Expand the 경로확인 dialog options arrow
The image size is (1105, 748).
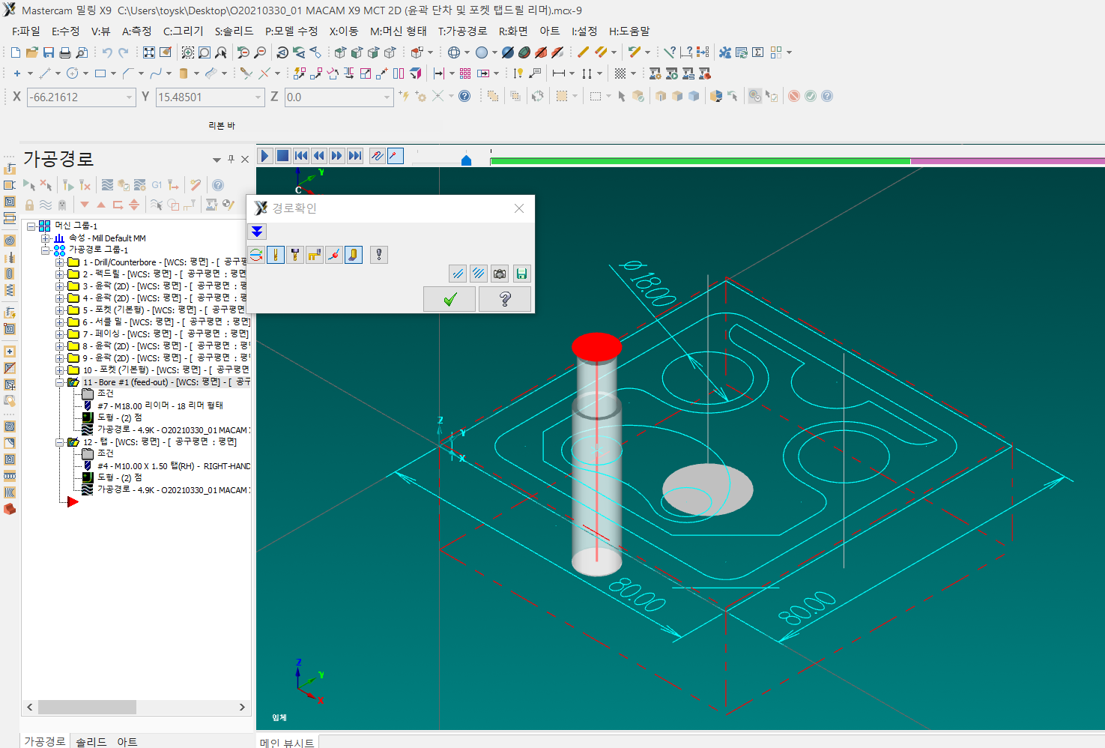pos(257,231)
